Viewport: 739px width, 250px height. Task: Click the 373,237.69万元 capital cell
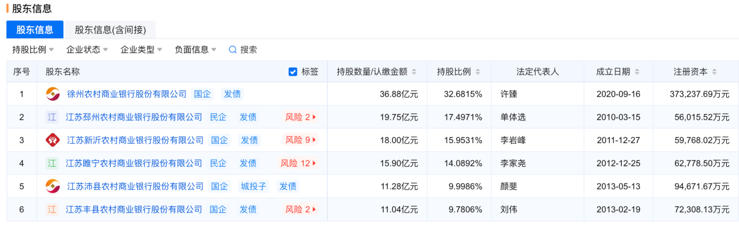(696, 94)
